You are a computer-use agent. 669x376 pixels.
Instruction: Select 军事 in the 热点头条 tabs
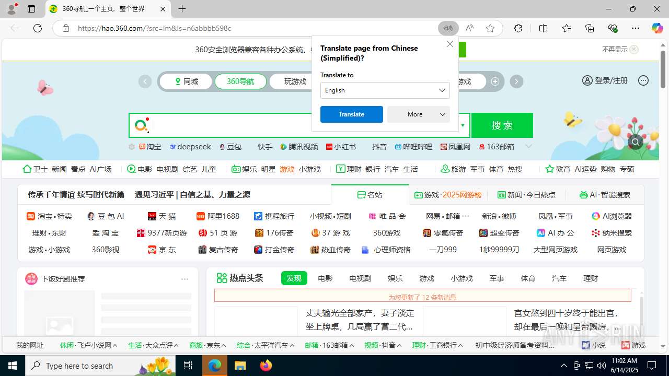tap(497, 278)
